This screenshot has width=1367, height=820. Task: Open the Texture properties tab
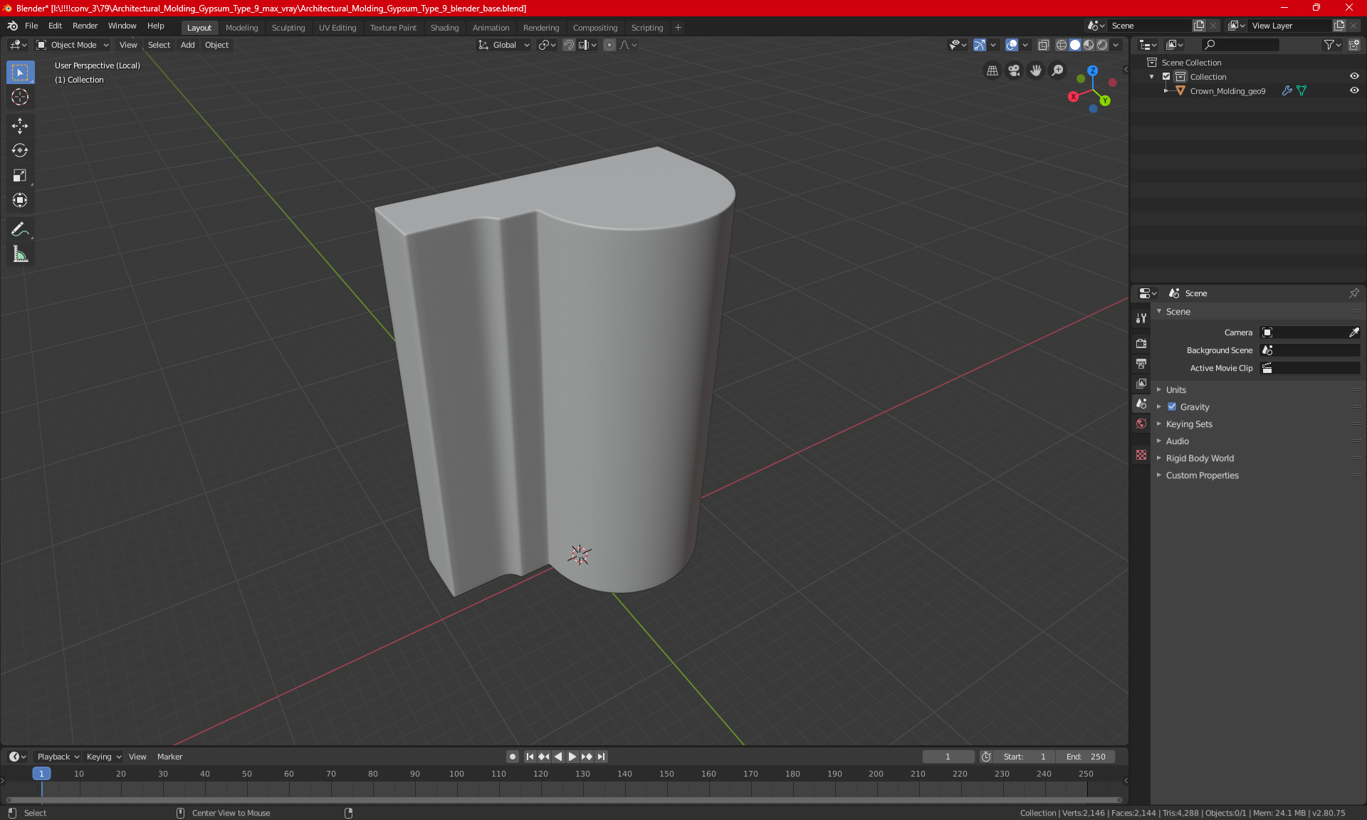(1141, 455)
